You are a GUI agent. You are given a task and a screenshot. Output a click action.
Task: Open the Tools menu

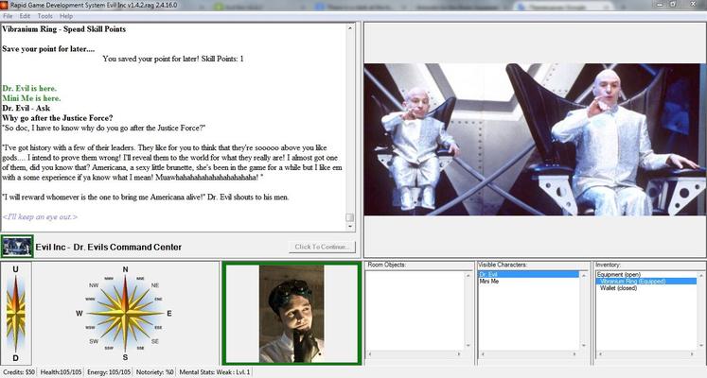pos(45,16)
